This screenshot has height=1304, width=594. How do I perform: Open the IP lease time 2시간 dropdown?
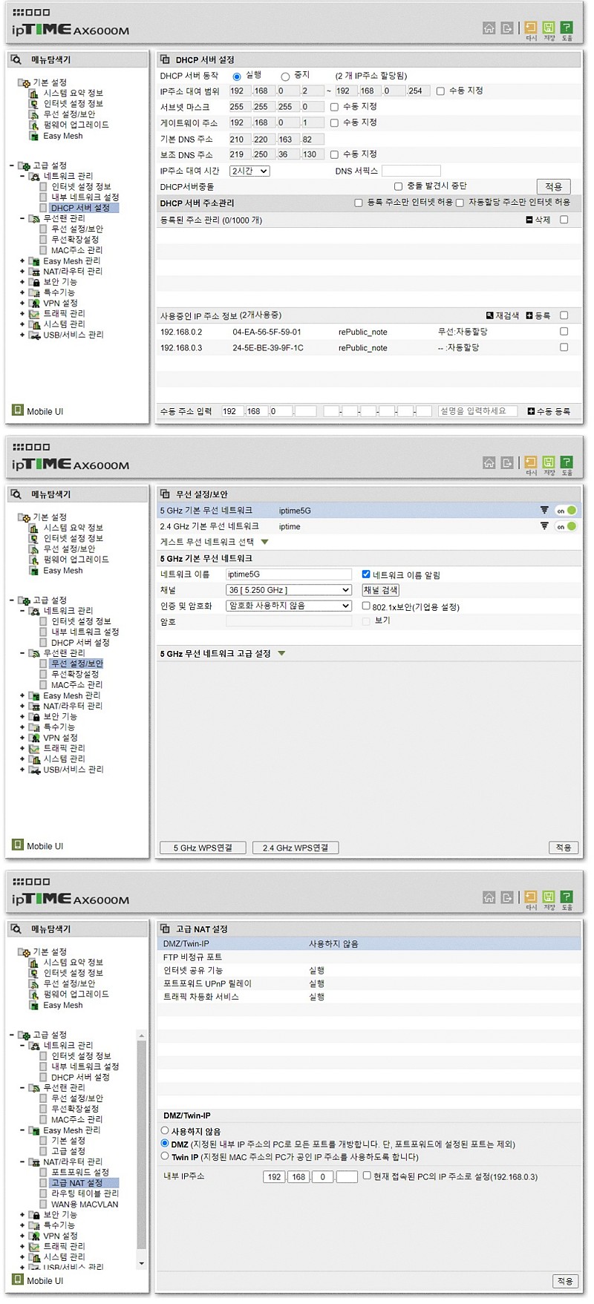point(249,171)
